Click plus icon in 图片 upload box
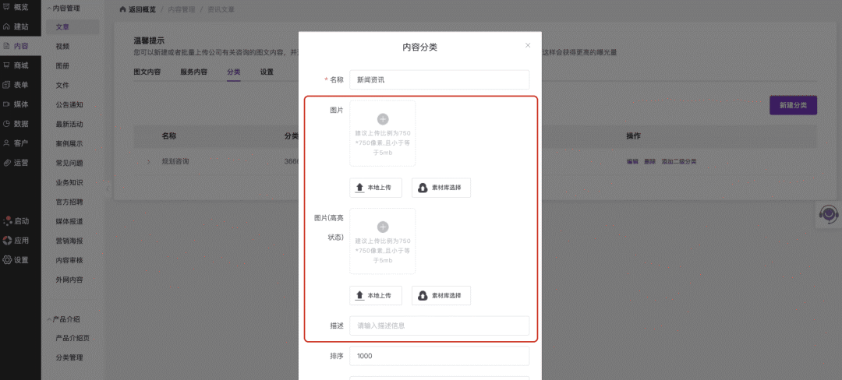Image resolution: width=842 pixels, height=380 pixels. coord(383,119)
